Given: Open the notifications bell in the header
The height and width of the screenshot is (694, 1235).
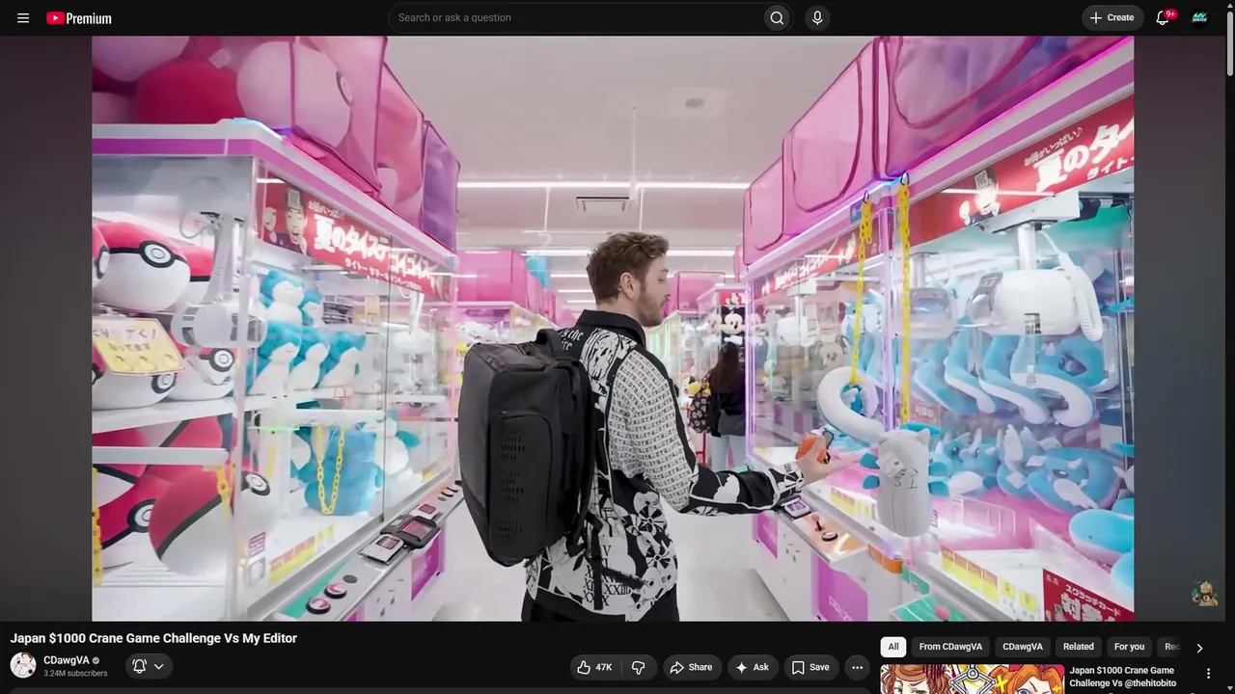Looking at the screenshot, I should [x=1163, y=17].
